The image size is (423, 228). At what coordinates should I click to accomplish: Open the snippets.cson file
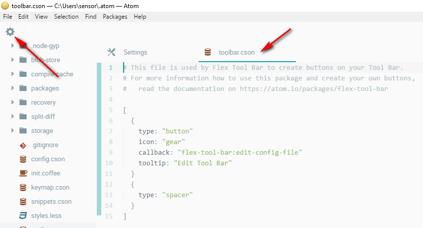click(x=51, y=202)
